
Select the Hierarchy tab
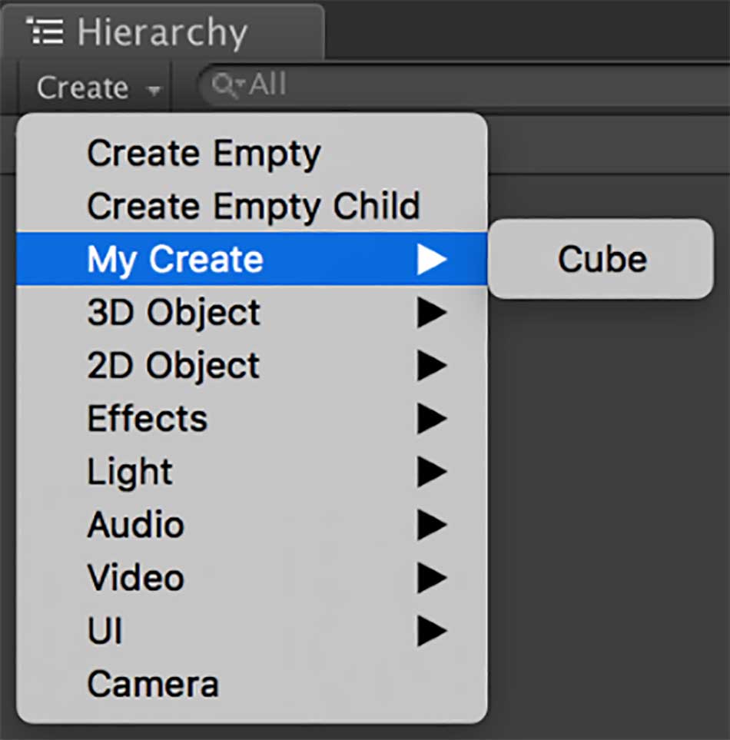(x=163, y=32)
